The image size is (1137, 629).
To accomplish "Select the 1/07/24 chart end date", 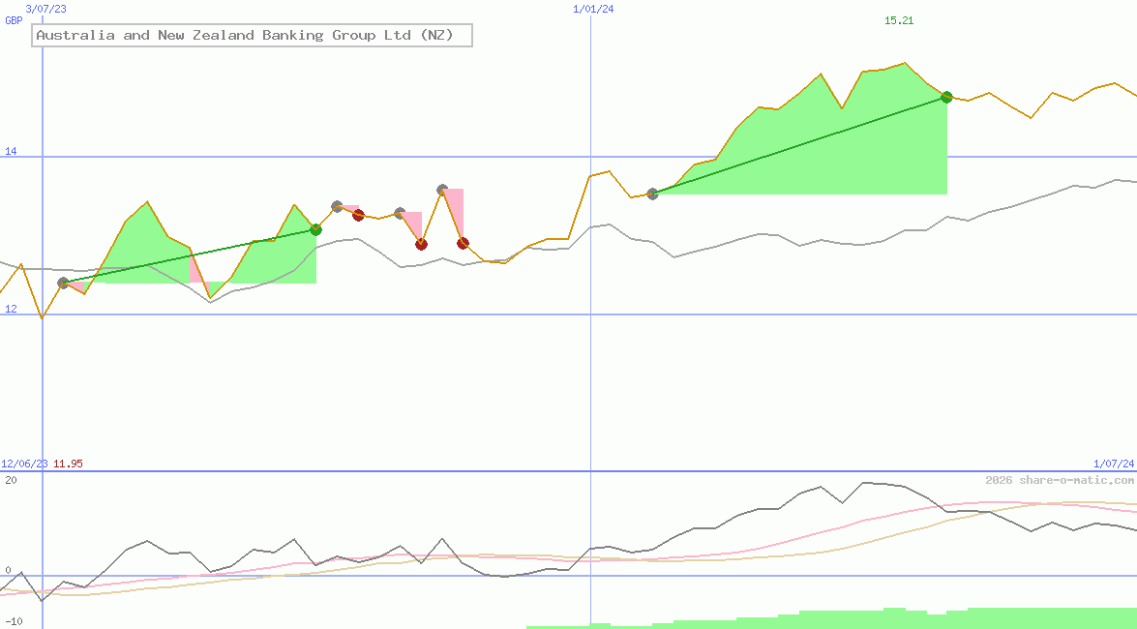I will click(1114, 464).
